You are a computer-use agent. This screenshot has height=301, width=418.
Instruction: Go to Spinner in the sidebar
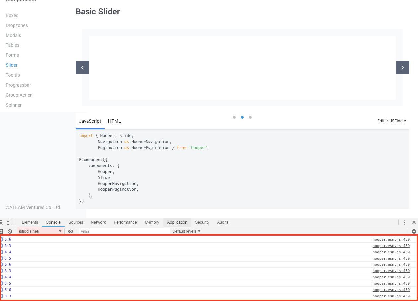click(x=14, y=105)
